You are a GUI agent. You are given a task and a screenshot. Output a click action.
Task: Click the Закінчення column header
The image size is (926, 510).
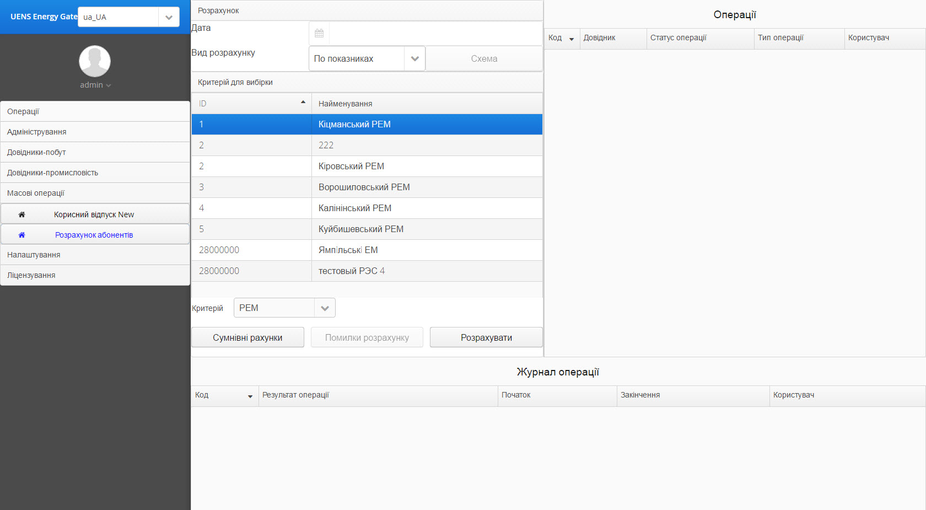(693, 396)
